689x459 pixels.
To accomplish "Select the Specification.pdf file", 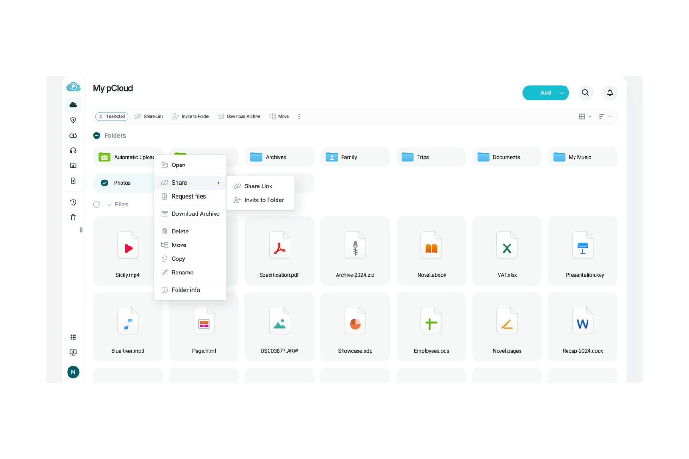I will [x=279, y=251].
